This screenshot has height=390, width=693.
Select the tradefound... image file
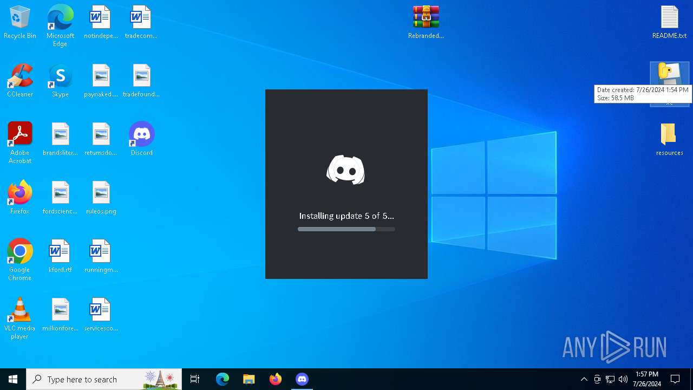pos(141,81)
